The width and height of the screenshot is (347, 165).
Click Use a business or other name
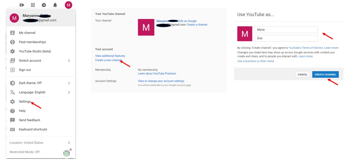point(256,61)
